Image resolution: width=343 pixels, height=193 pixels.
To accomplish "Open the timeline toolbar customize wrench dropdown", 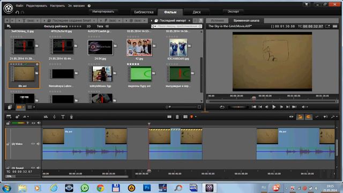I will [x=334, y=117].
